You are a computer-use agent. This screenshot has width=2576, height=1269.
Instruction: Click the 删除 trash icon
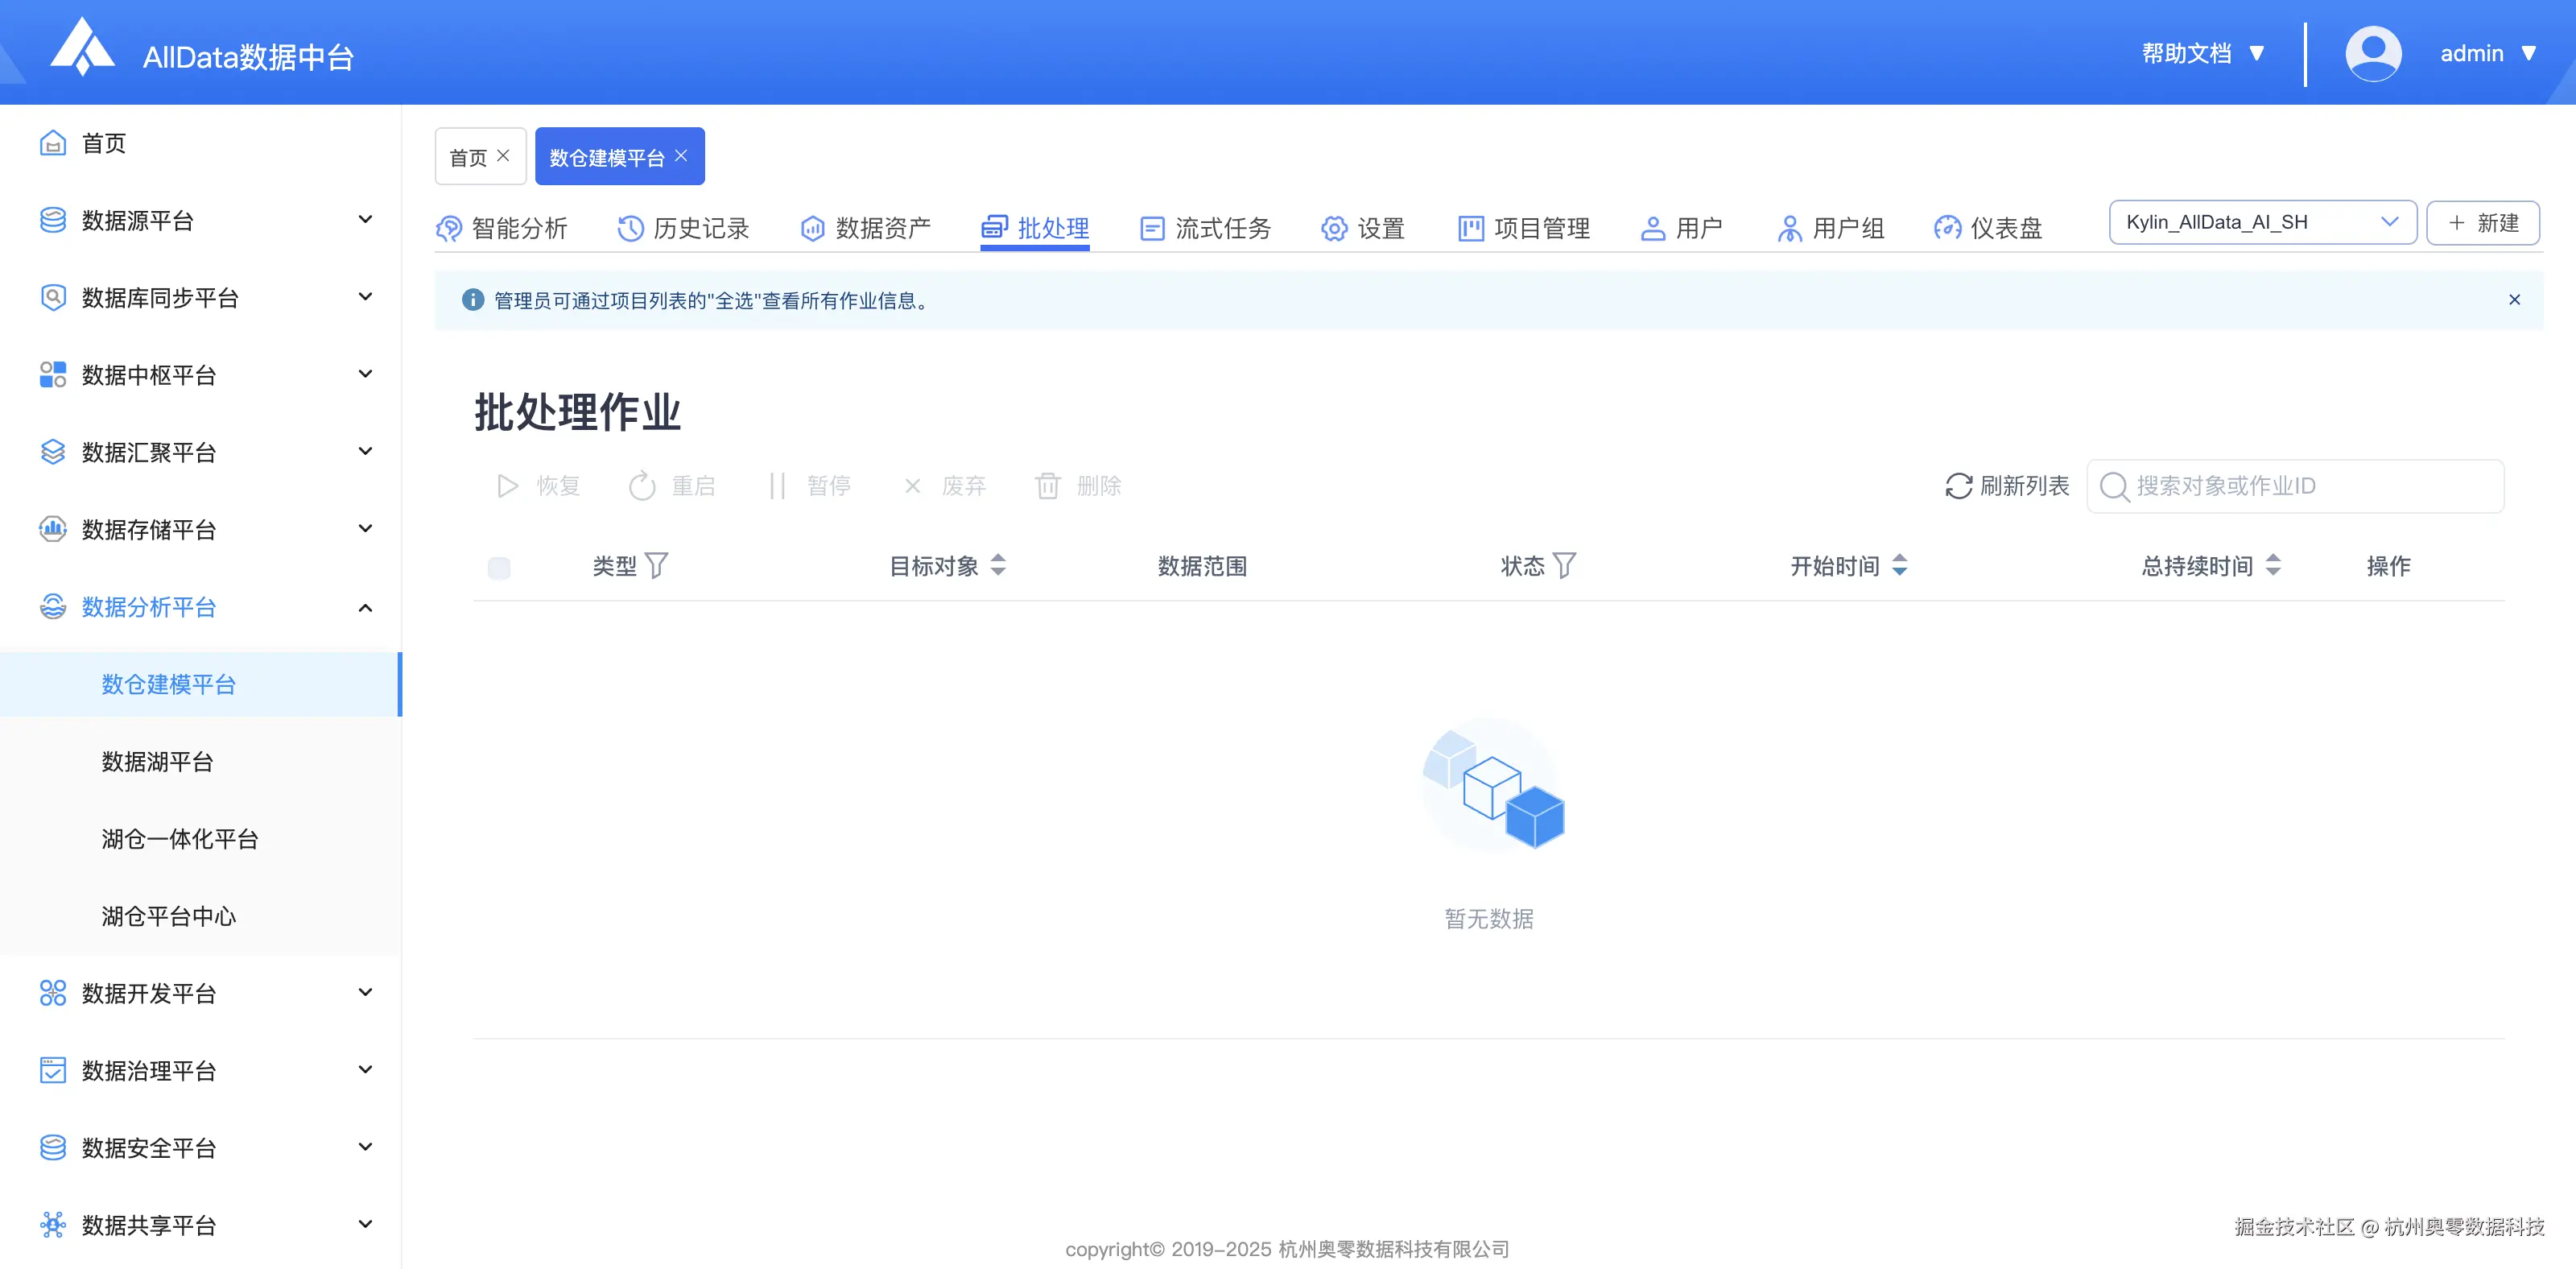pos(1047,486)
